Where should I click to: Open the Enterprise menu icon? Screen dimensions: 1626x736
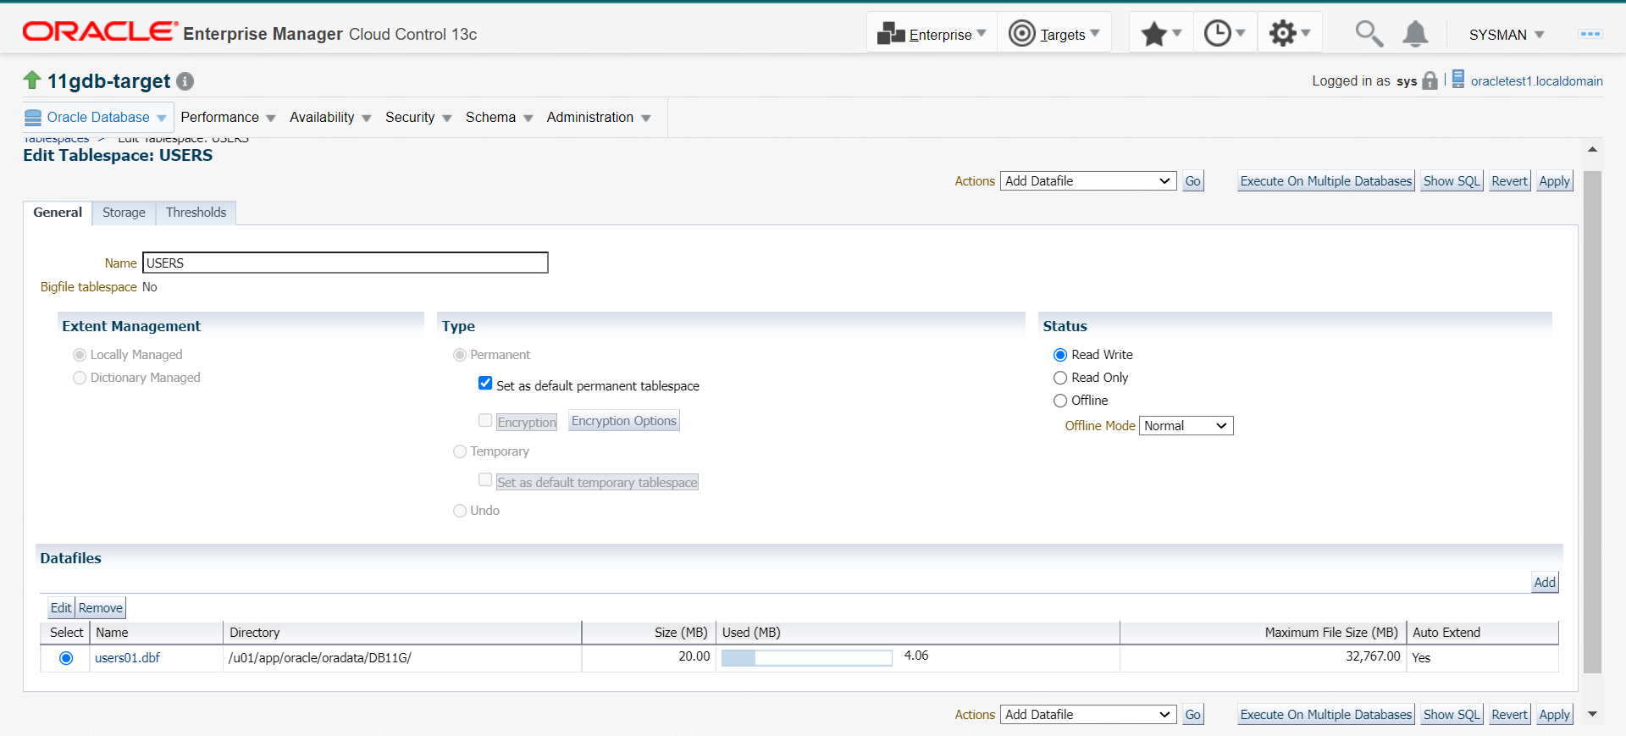(891, 34)
